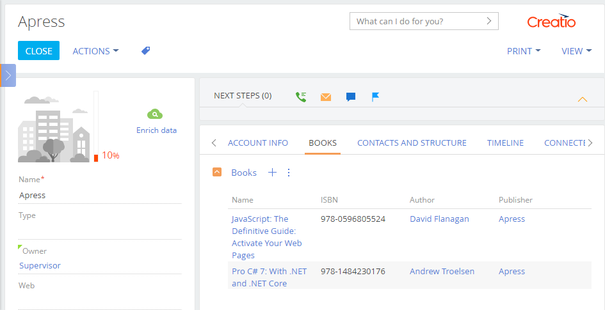
Task: Open author David Flanagan
Action: [x=439, y=219]
